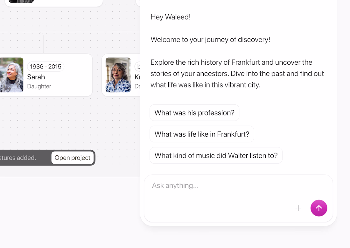
Task: Click the "Hey Waleed!" greeting message
Action: pos(171,17)
